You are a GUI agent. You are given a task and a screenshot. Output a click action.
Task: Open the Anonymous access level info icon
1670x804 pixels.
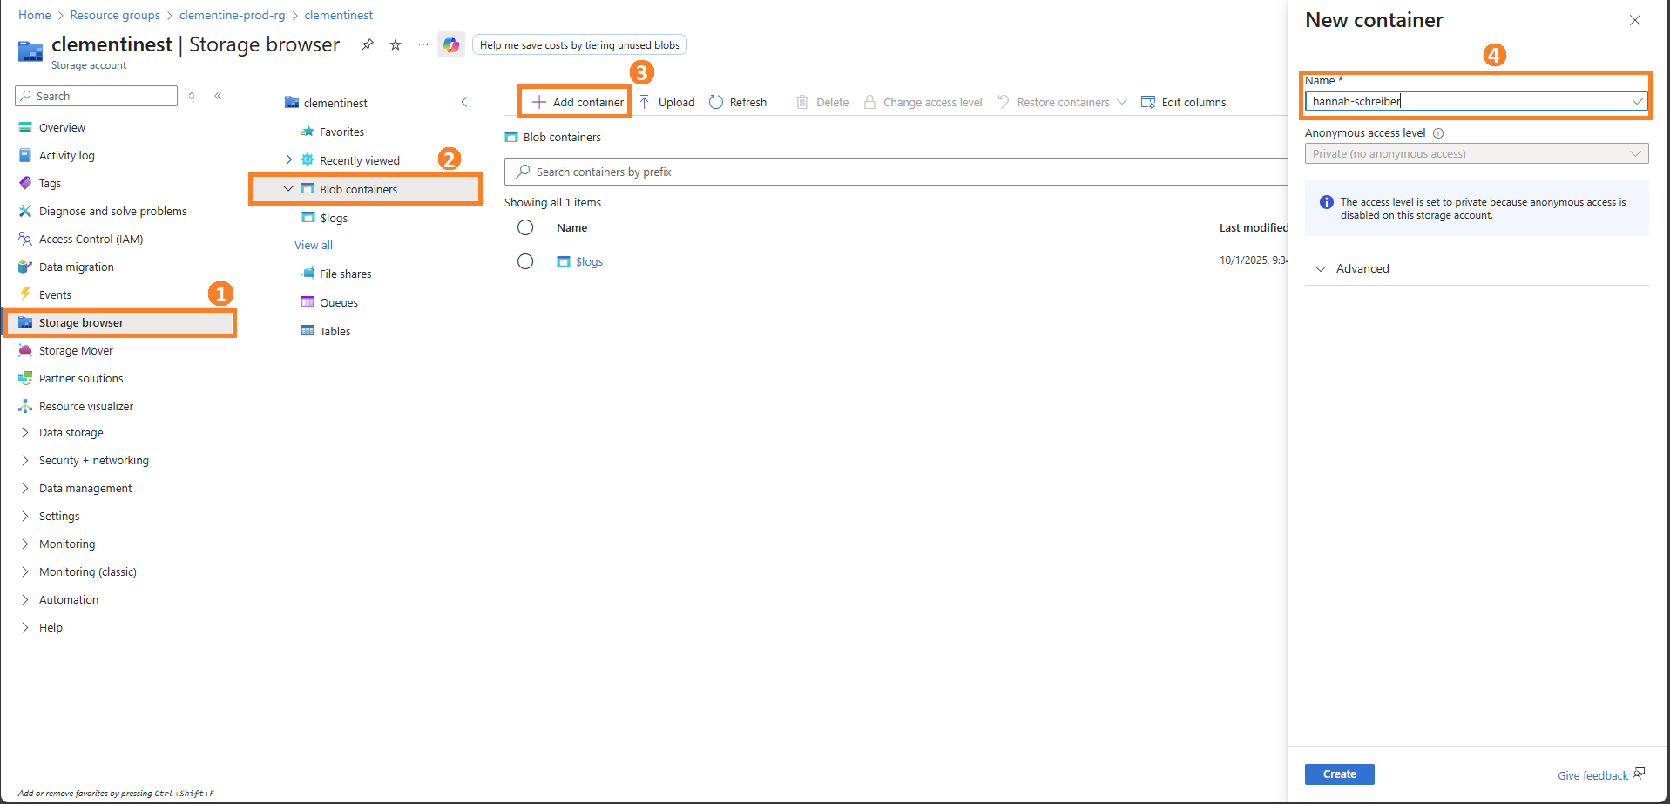[1438, 133]
